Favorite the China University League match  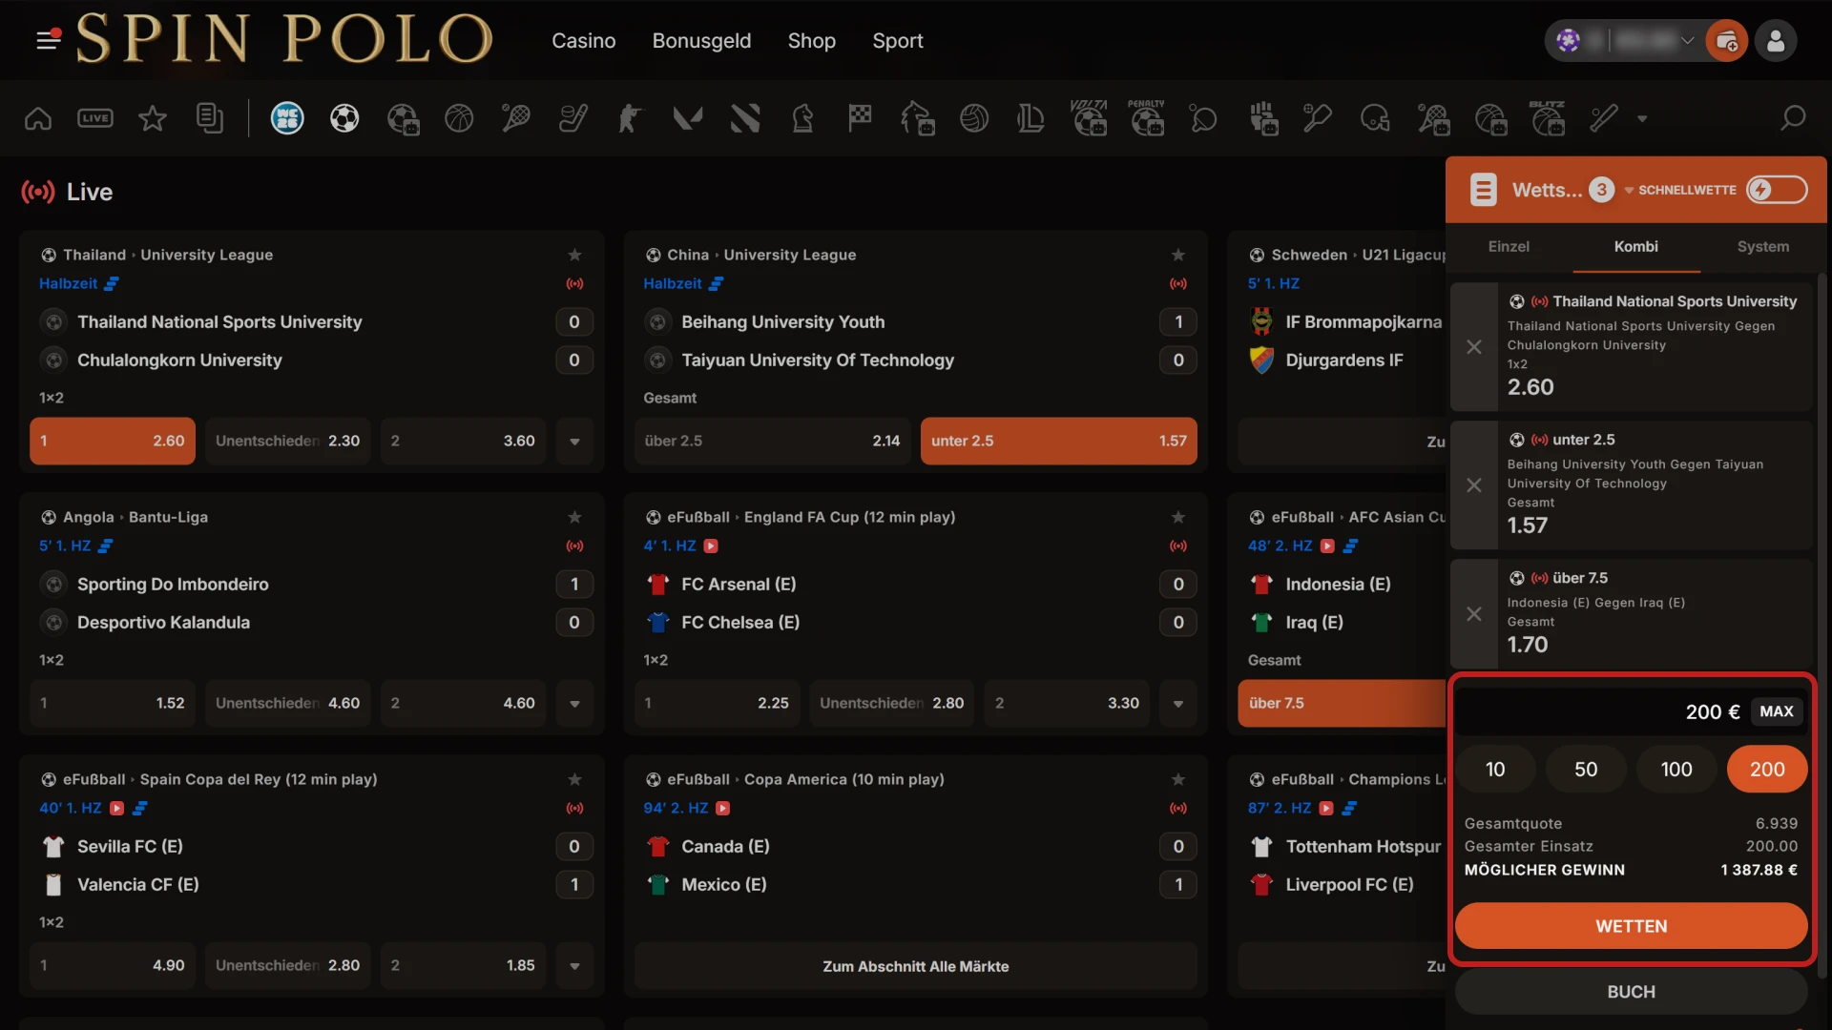pyautogui.click(x=1178, y=255)
